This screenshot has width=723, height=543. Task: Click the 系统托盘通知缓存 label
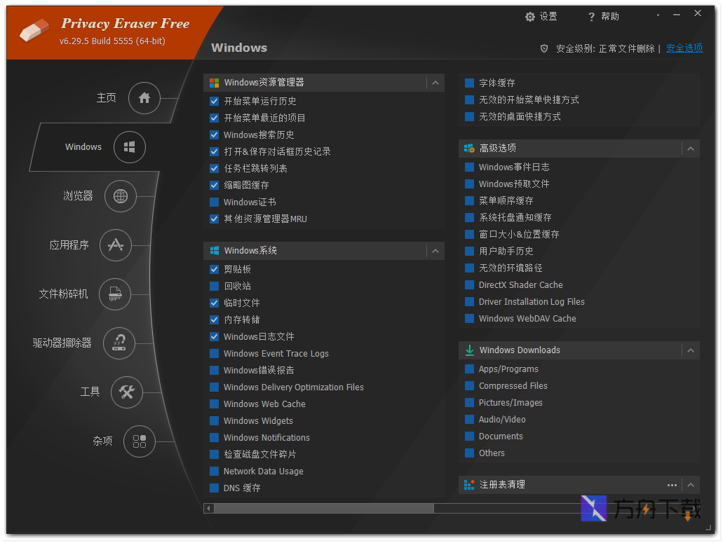click(515, 218)
